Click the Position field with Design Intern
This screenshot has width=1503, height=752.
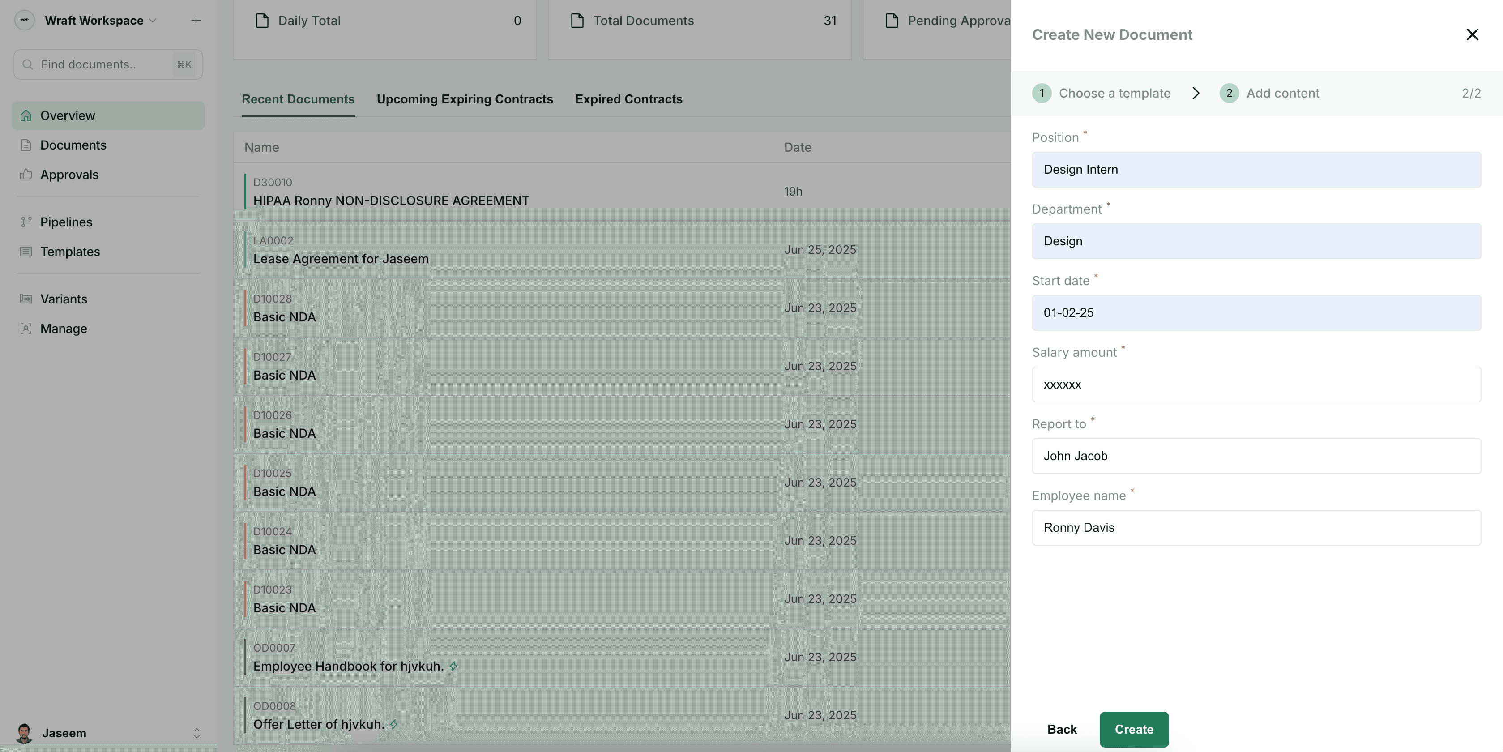[x=1256, y=170]
